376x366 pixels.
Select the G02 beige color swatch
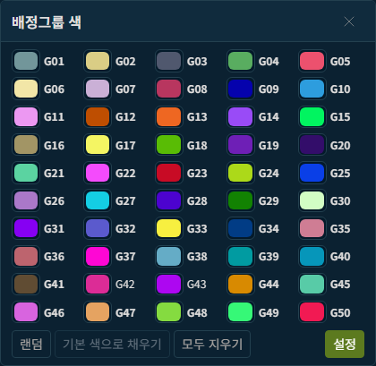(98, 61)
